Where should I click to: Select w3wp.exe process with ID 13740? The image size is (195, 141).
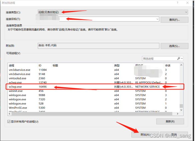[x=94, y=82]
